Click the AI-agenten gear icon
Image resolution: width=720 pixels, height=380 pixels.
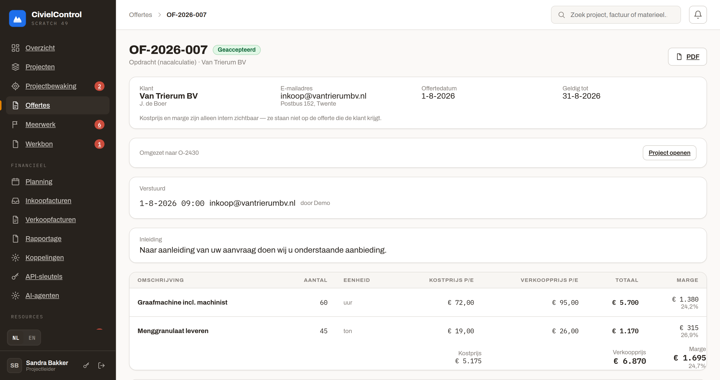click(15, 295)
